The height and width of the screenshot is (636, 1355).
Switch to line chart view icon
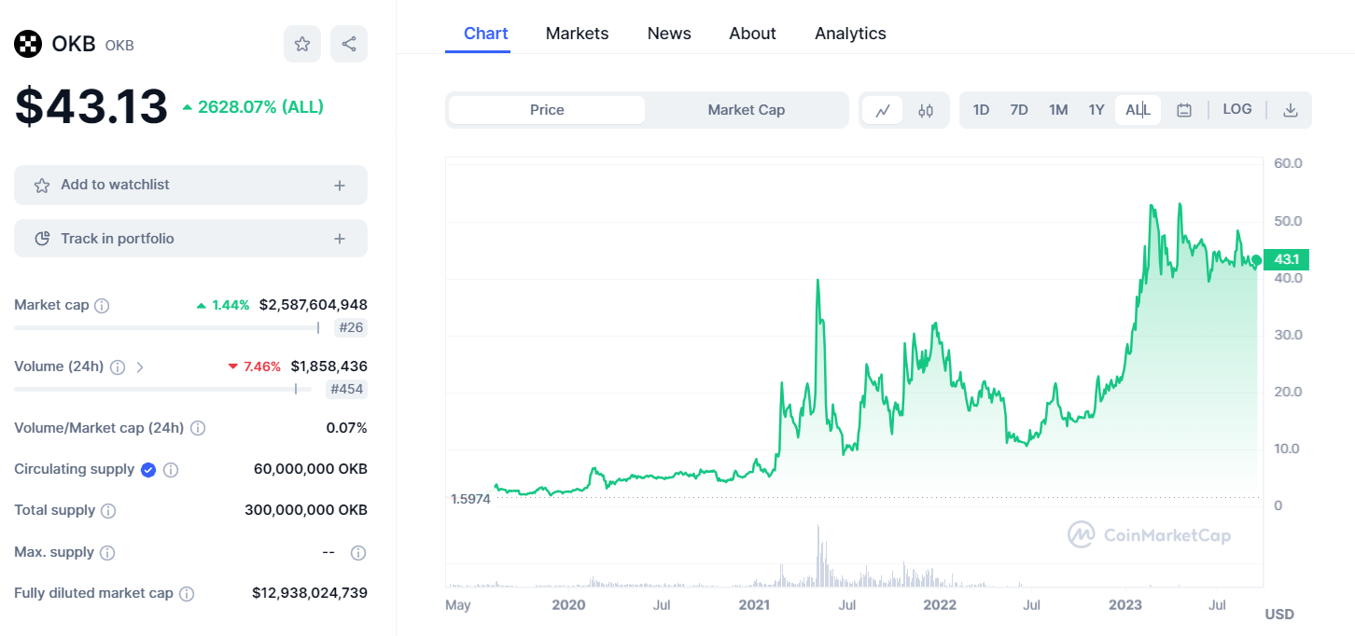[x=883, y=110]
